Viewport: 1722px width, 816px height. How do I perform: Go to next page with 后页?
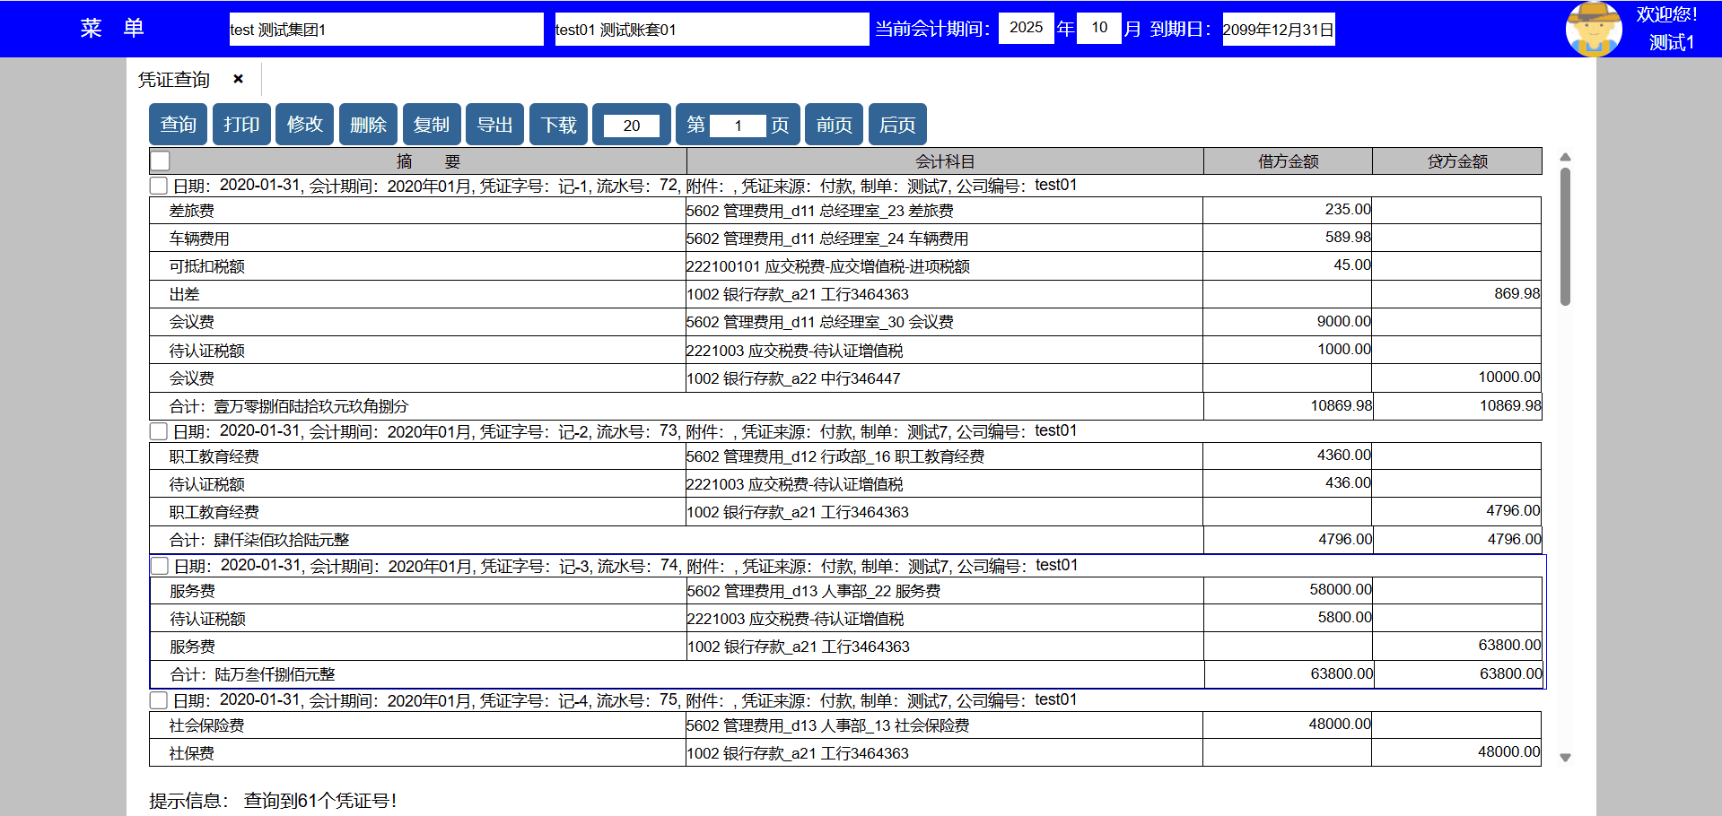pyautogui.click(x=897, y=125)
